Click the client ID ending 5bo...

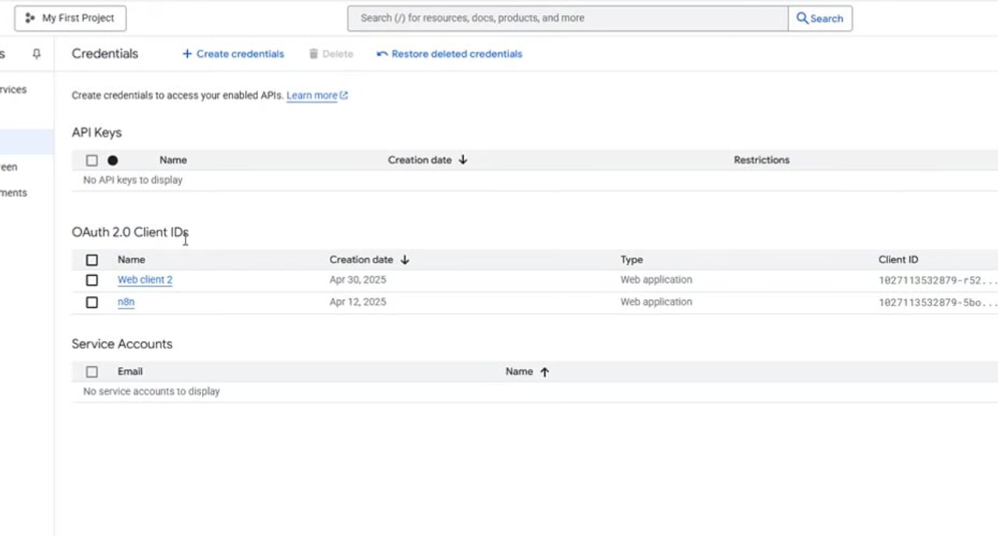tap(938, 302)
